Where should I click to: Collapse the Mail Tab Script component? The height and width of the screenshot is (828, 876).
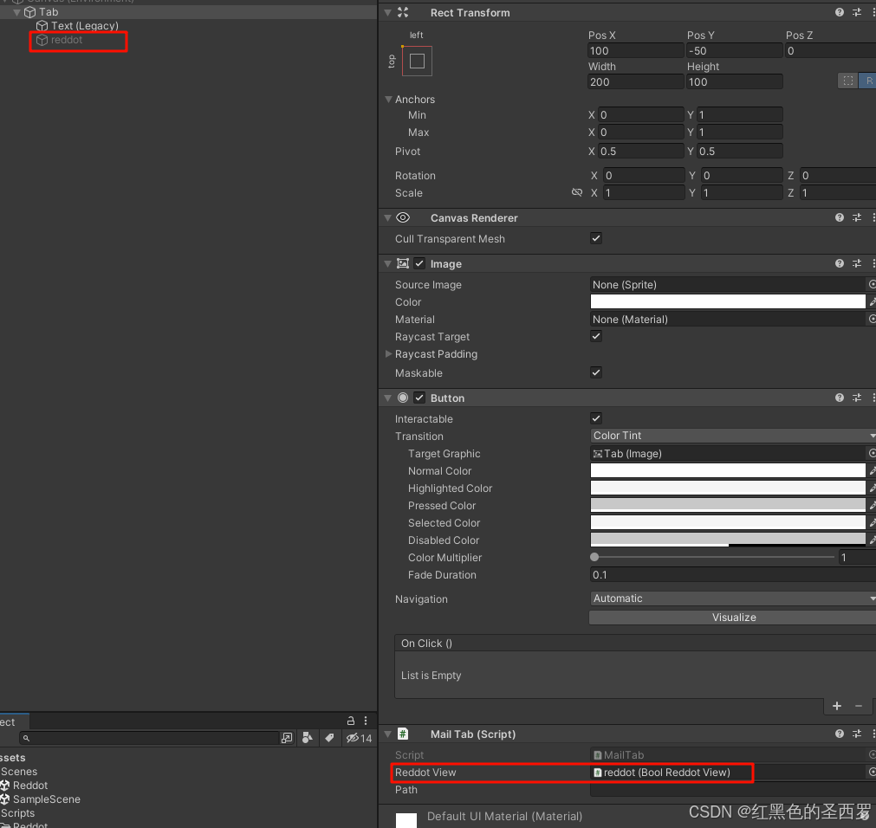coord(387,734)
